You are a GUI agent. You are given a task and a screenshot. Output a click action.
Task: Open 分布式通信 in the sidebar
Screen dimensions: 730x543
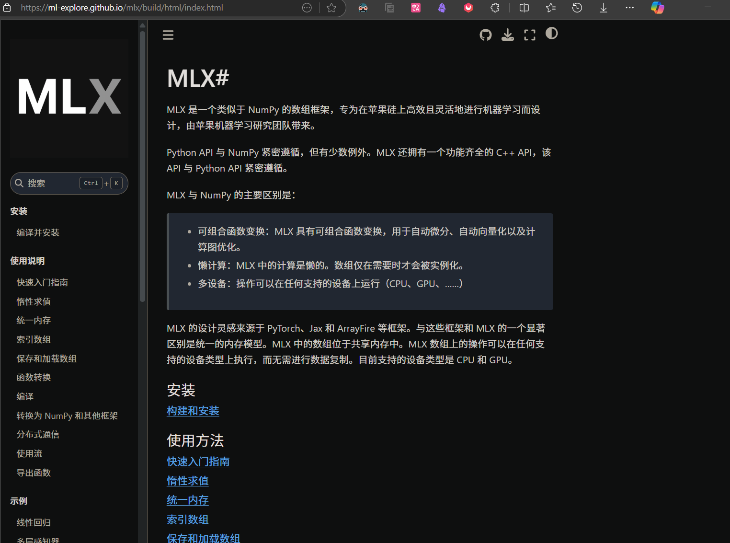coord(38,434)
